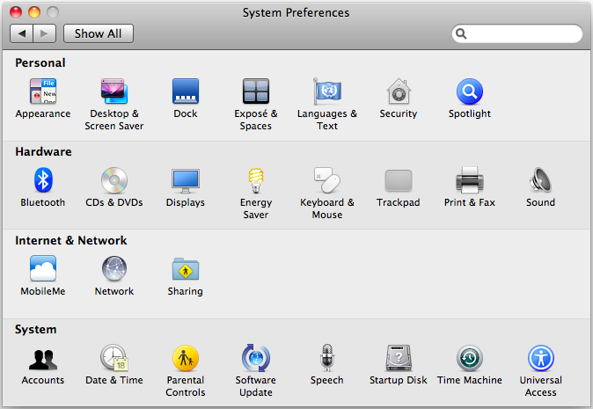The width and height of the screenshot is (593, 409).
Task: Open the Startup Disk pane
Action: point(399,359)
